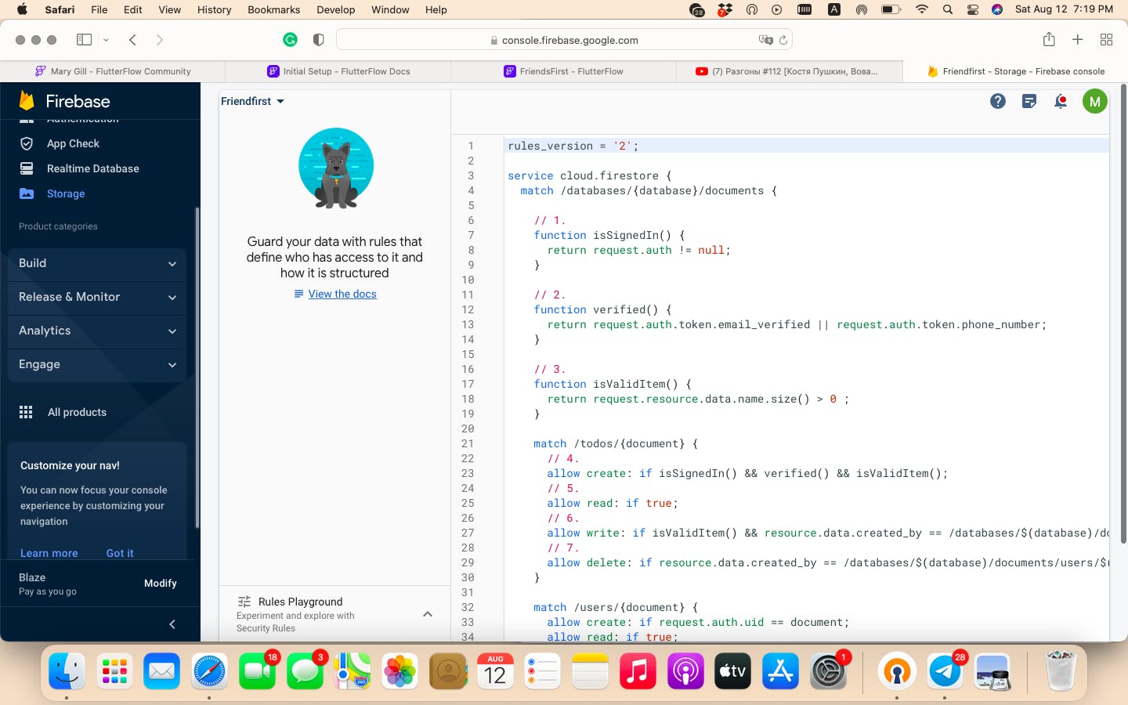Collapse the sidebar navigation
Screen dimensions: 1128x705
pyautogui.click(x=172, y=624)
